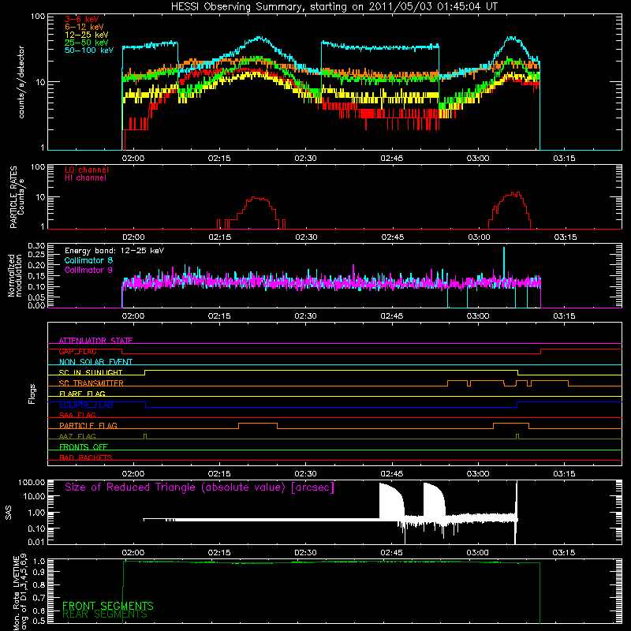Viewport: 631px width, 631px height.
Task: Select the FRONT SEGMENTS legend label
Action: pyautogui.click(x=108, y=606)
